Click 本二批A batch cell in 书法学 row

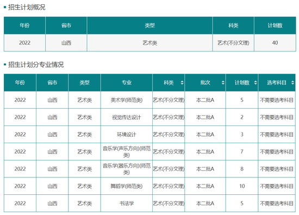[x=205, y=203]
